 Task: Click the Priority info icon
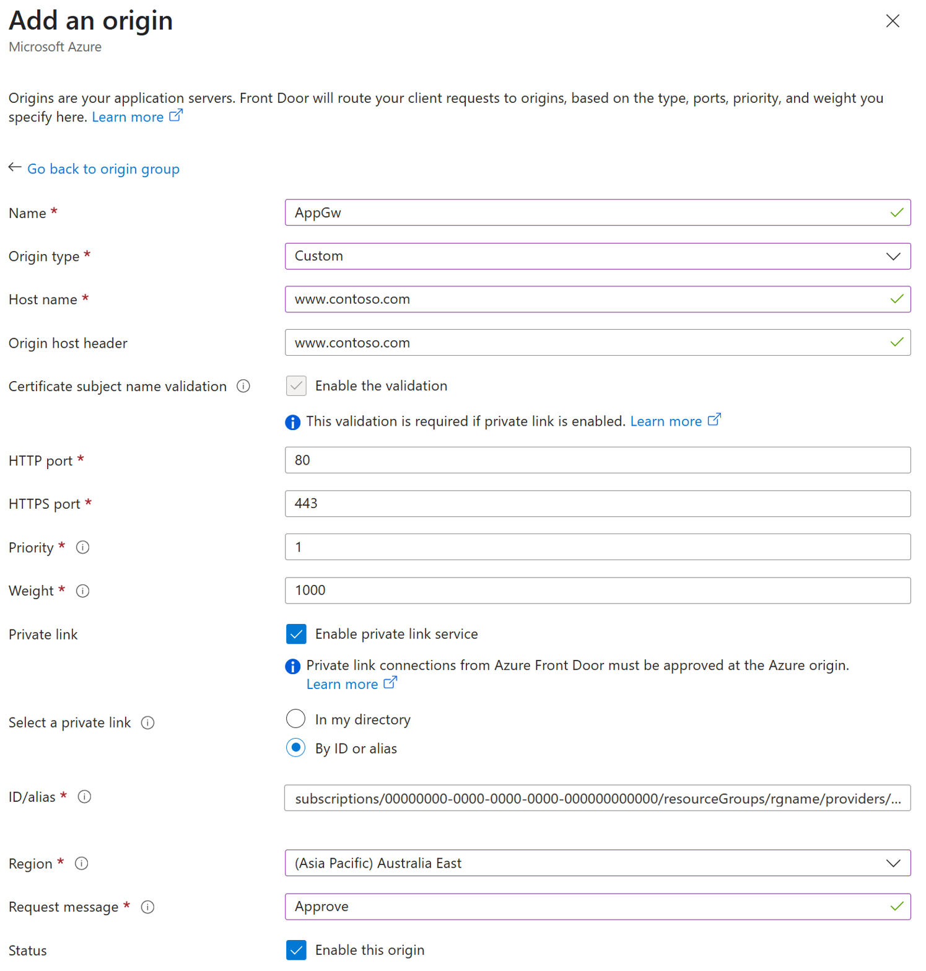82,548
